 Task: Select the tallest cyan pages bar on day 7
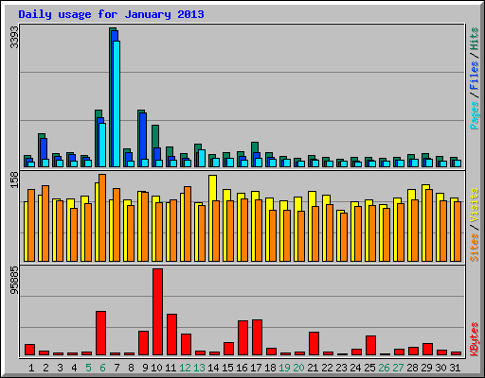[x=117, y=104]
